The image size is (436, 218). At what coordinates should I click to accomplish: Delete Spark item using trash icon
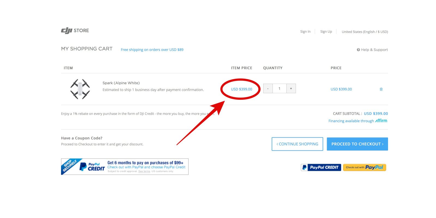[381, 89]
